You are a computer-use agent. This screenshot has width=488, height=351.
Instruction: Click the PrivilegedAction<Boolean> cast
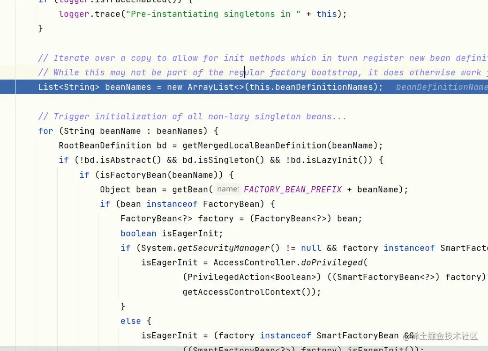click(251, 277)
